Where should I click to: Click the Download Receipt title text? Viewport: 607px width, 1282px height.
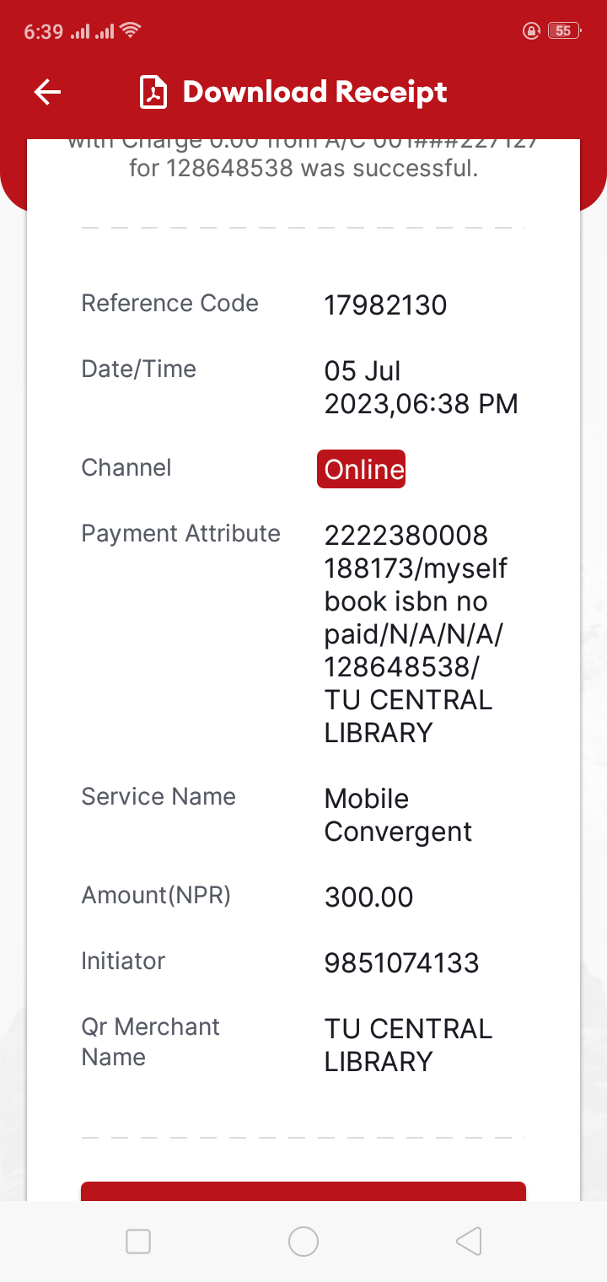314,92
